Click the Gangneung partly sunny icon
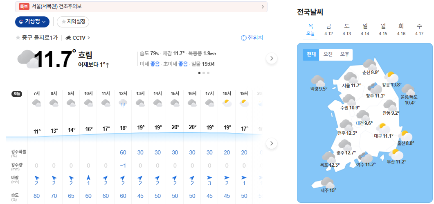Screen dimensions: 434x204 pyautogui.click(x=391, y=77)
